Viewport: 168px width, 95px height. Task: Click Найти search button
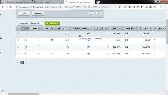click(24, 13)
